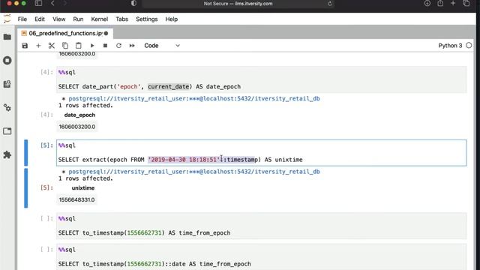Screen dimensions: 480x270
Task: Open the Kernel menu
Action: coord(100,19)
